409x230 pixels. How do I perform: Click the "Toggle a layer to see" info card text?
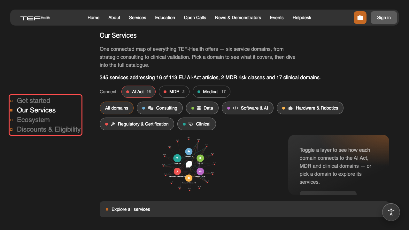(335, 166)
